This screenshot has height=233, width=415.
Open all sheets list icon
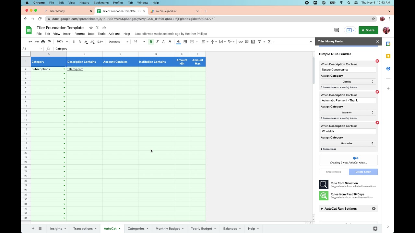(x=40, y=228)
